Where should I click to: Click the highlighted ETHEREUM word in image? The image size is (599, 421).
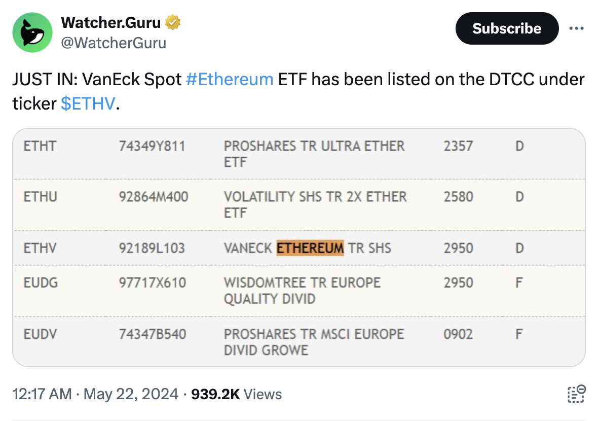pyautogui.click(x=310, y=248)
